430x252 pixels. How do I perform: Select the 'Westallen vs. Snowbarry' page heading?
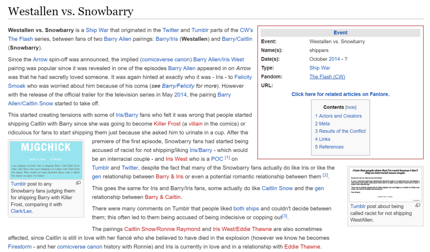pyautogui.click(x=71, y=11)
